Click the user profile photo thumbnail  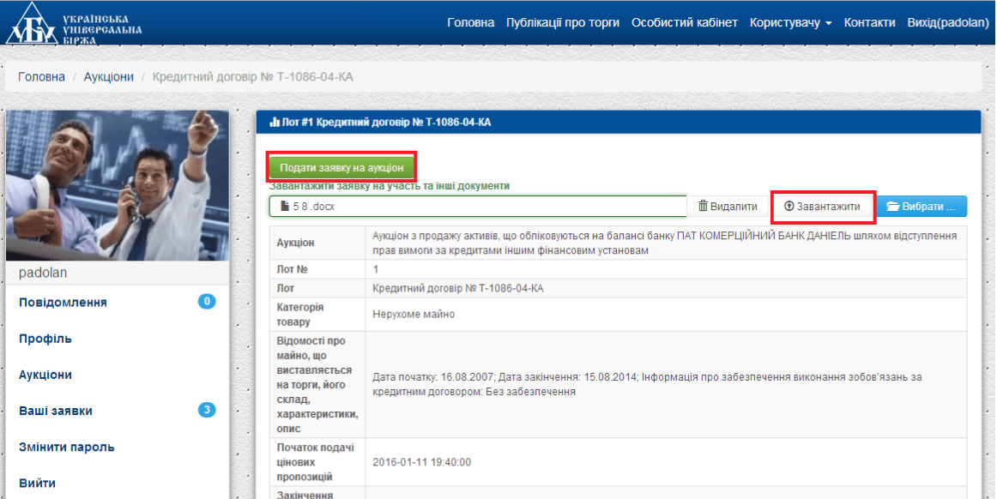pyautogui.click(x=118, y=186)
